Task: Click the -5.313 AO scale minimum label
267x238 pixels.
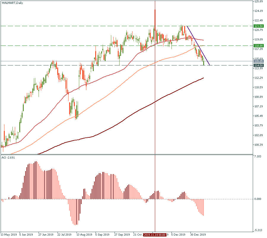Action: (258, 230)
